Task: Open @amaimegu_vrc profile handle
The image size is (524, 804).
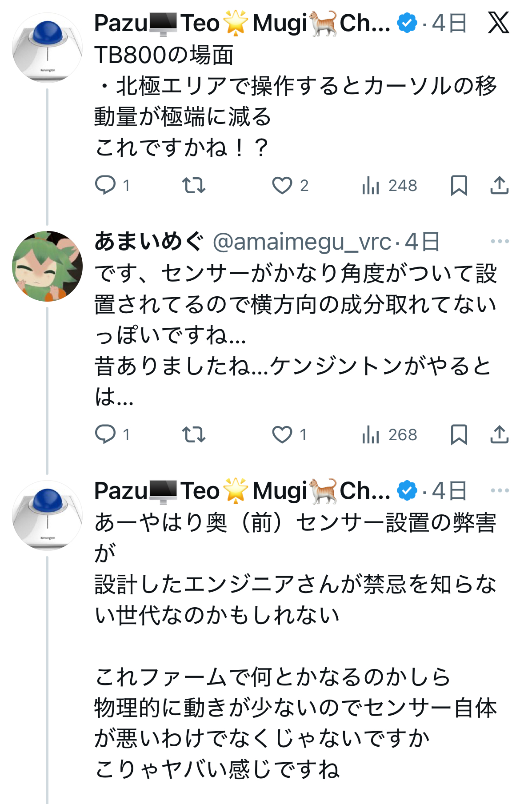Action: coord(302,242)
